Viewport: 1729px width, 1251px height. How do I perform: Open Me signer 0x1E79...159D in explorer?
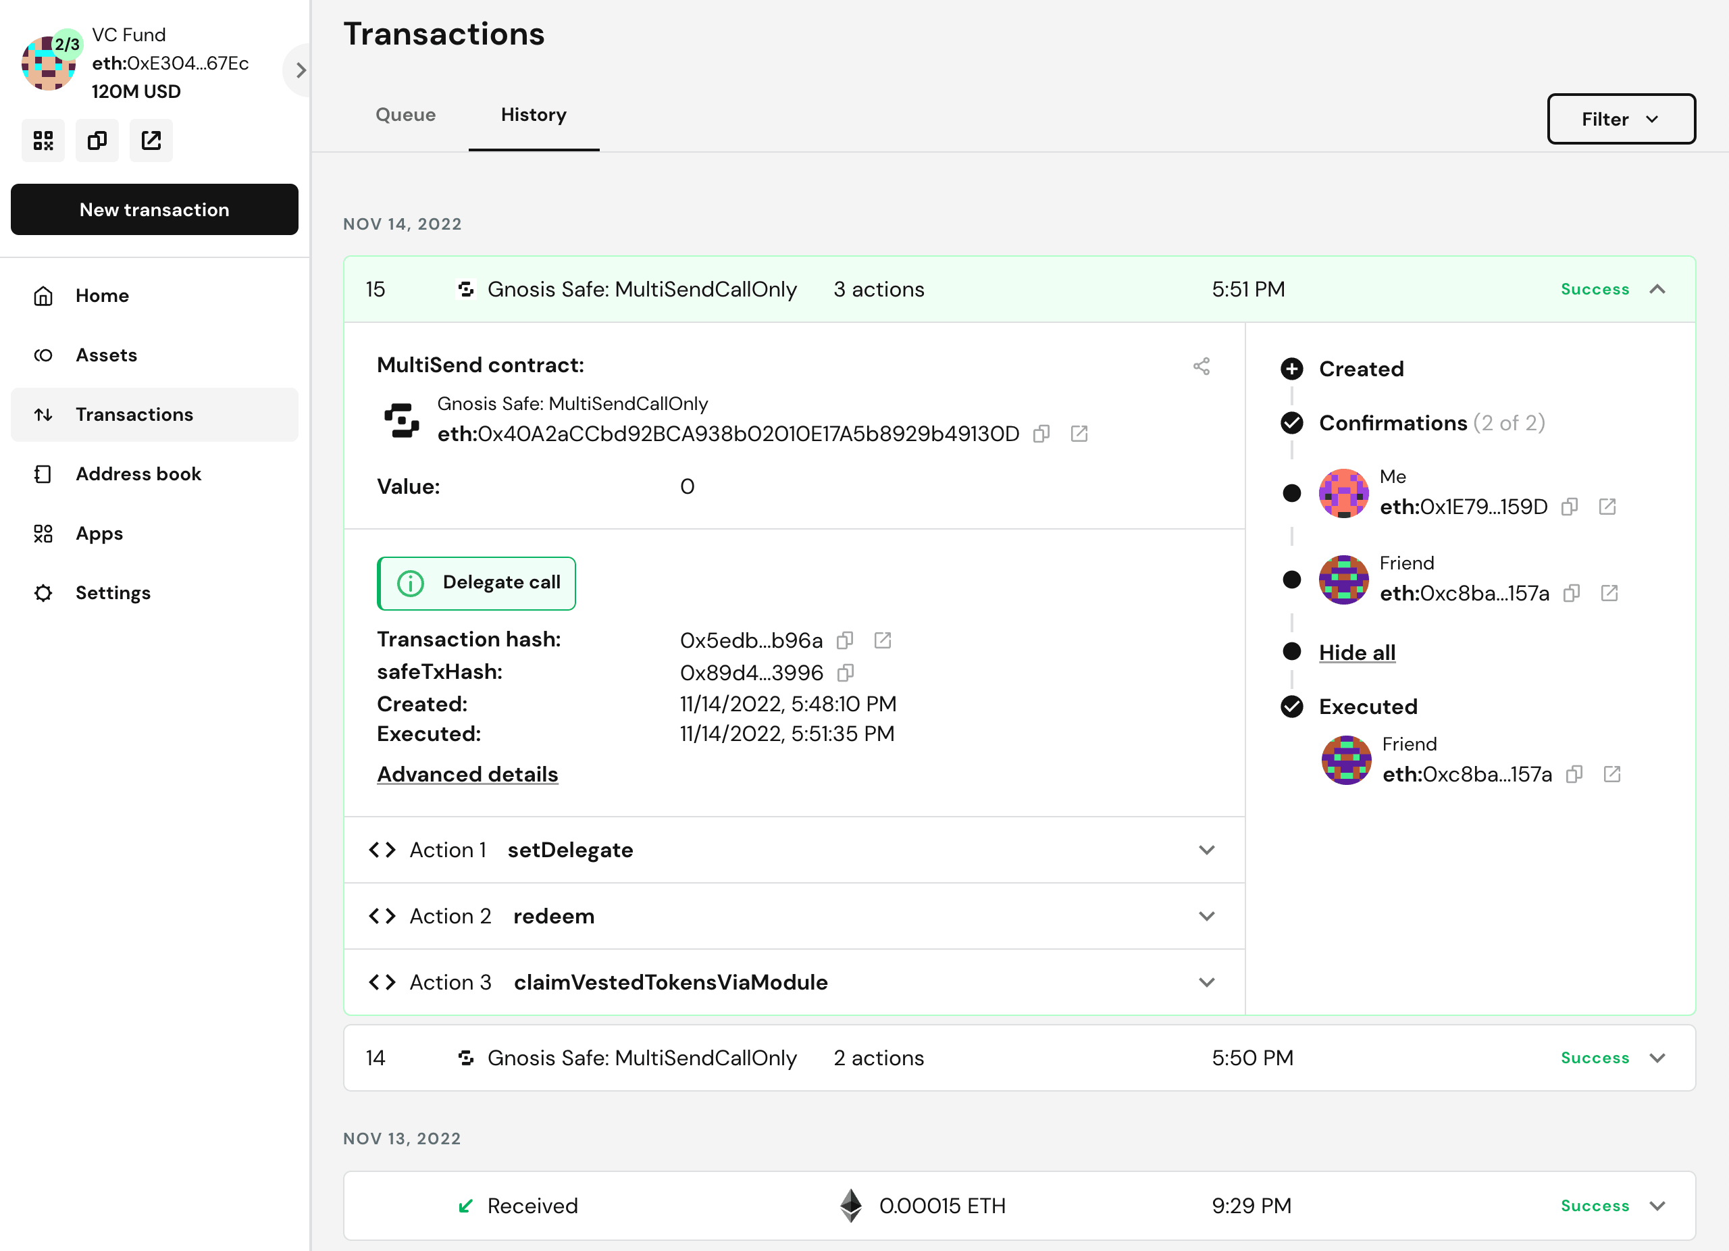tap(1607, 508)
